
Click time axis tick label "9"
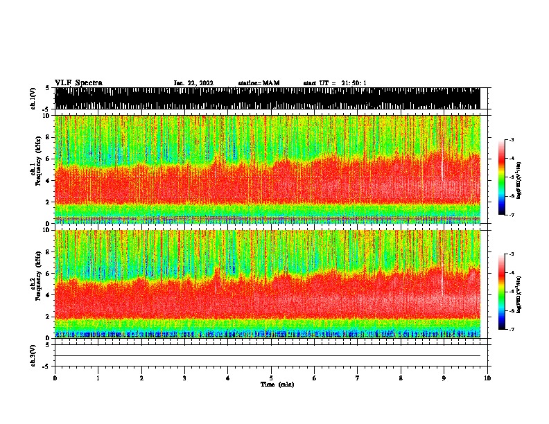pyautogui.click(x=444, y=378)
